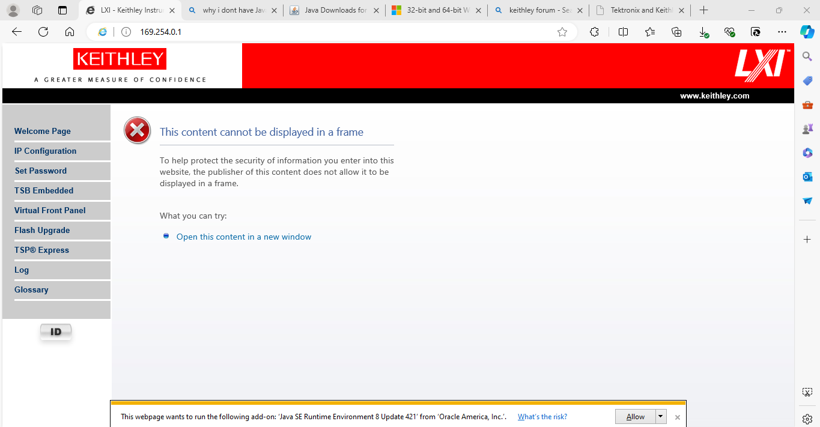The height and width of the screenshot is (427, 820).
Task: Allow the Java SE Runtime add-on
Action: click(635, 416)
